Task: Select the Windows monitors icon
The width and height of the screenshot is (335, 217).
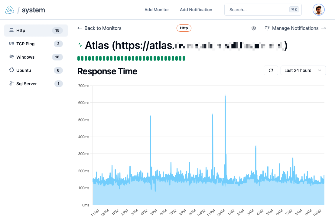Action: click(x=11, y=57)
